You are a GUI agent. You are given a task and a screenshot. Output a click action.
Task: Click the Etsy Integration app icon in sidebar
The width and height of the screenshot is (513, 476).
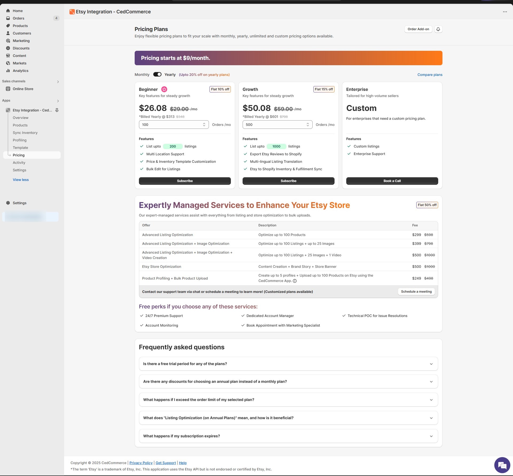coord(8,110)
